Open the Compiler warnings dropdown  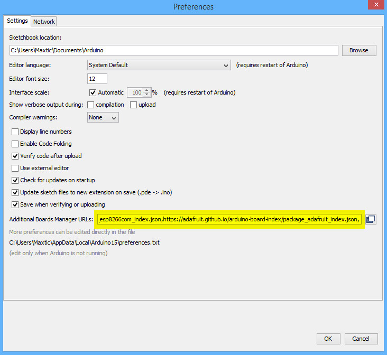point(103,117)
